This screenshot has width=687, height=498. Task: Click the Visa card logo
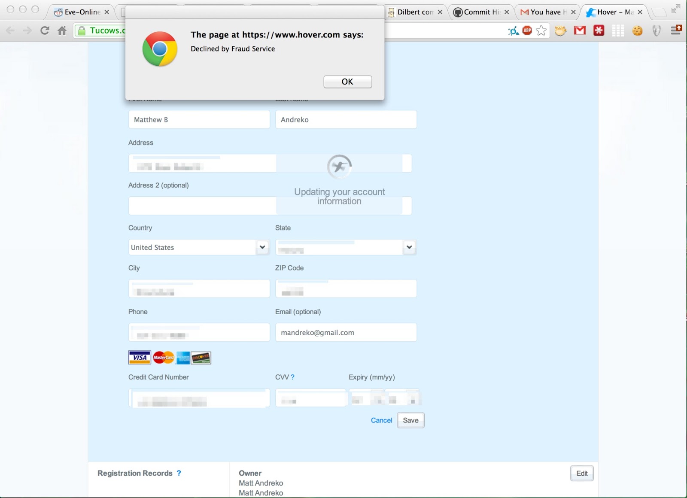[x=140, y=358]
